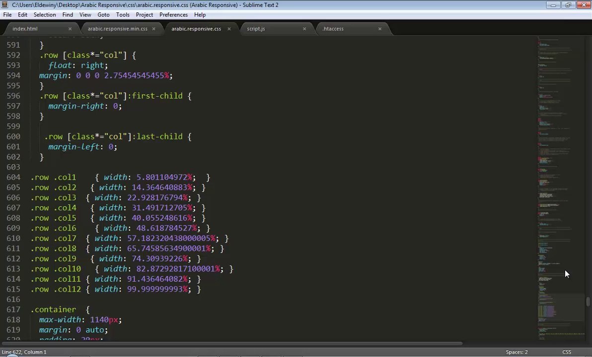Open the Goto menu
Image resolution: width=592 pixels, height=357 pixels.
click(103, 15)
